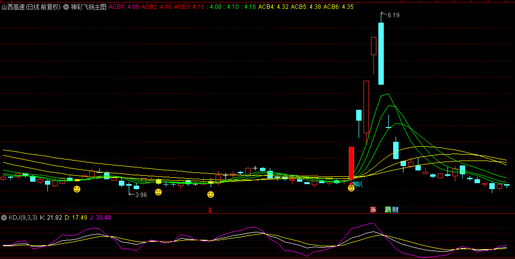Click the 3.96 low price label
515x259 pixels.
pyautogui.click(x=141, y=194)
